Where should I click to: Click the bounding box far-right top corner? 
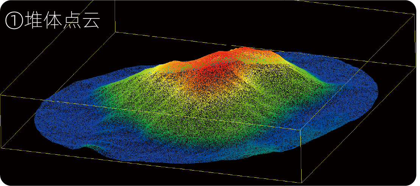(x=414, y=15)
